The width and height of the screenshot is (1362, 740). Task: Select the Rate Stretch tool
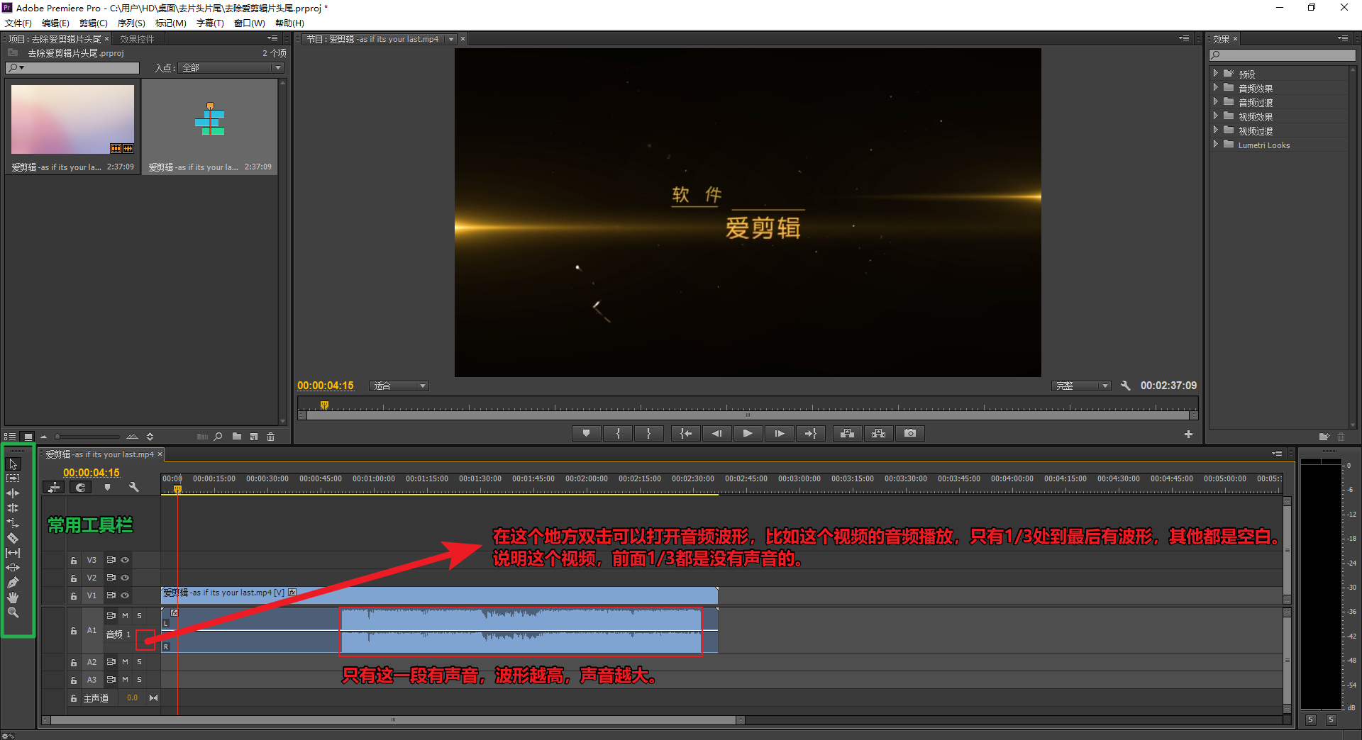(13, 523)
